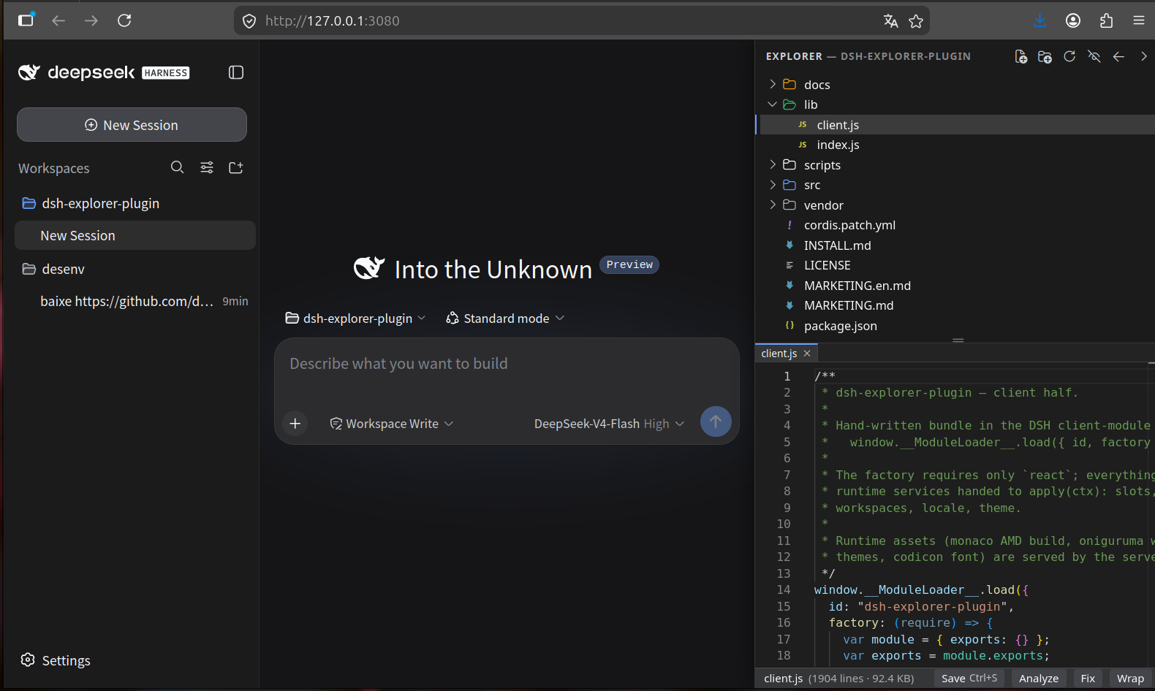This screenshot has height=691, width=1155.
Task: Create a new folder in Explorer
Action: (x=1045, y=56)
